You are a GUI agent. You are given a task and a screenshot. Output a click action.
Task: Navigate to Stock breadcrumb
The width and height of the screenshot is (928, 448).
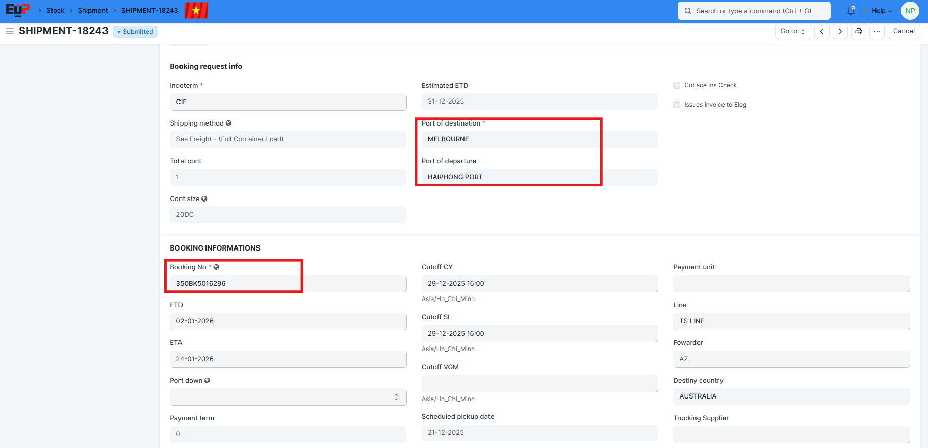tap(55, 11)
